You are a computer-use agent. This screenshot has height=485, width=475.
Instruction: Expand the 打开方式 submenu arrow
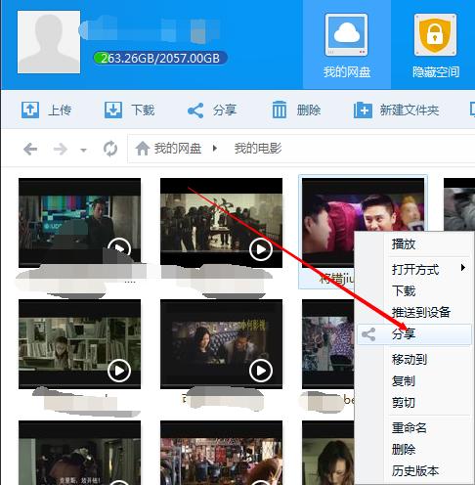(463, 268)
